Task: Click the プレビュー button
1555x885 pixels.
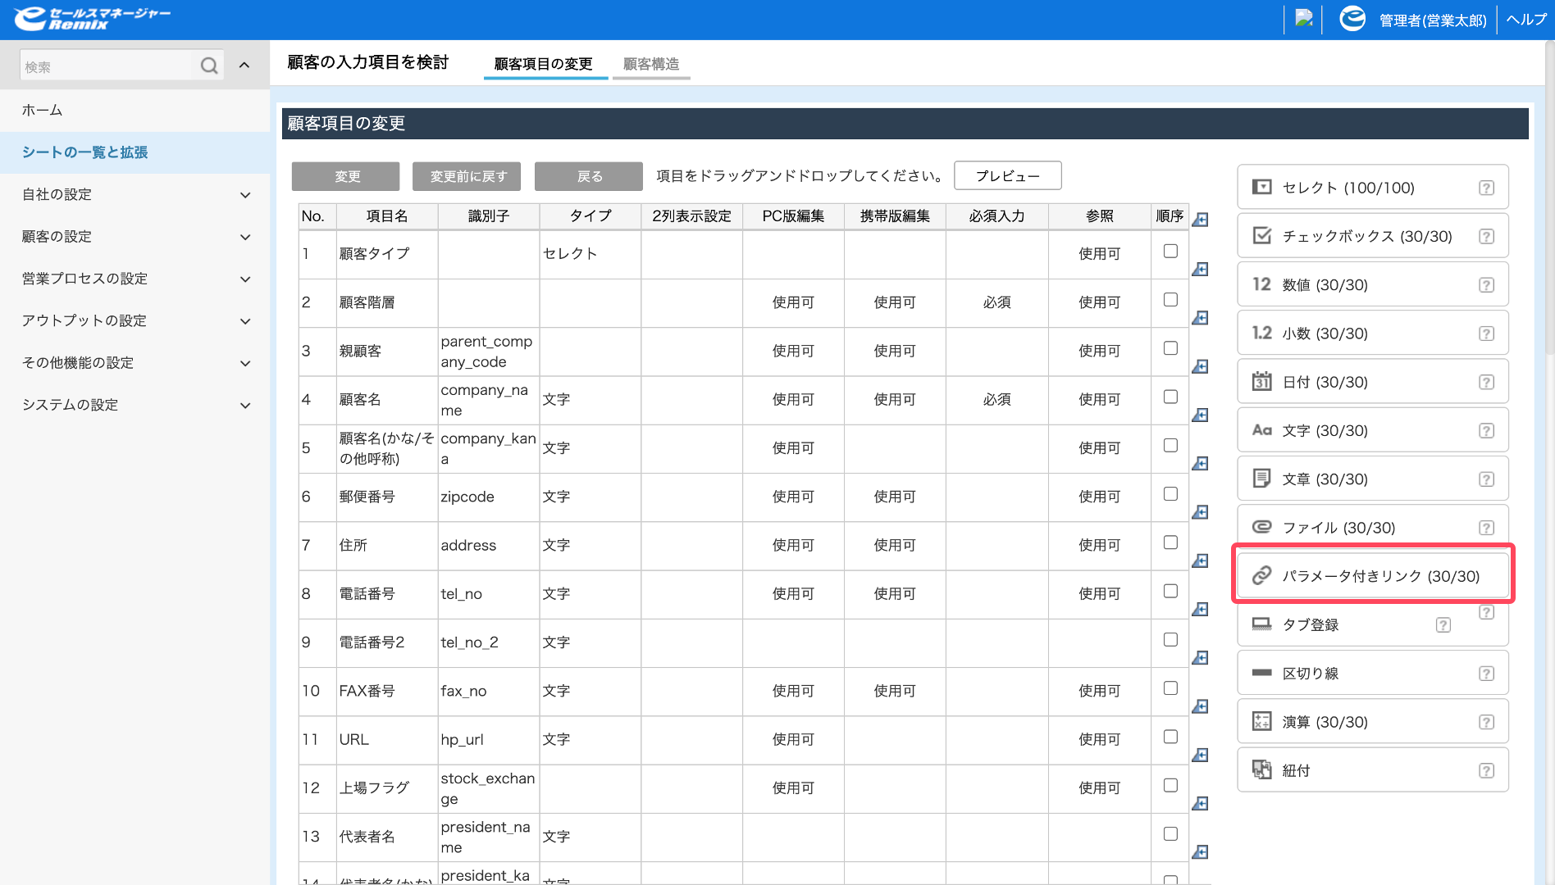Action: coord(1008,175)
